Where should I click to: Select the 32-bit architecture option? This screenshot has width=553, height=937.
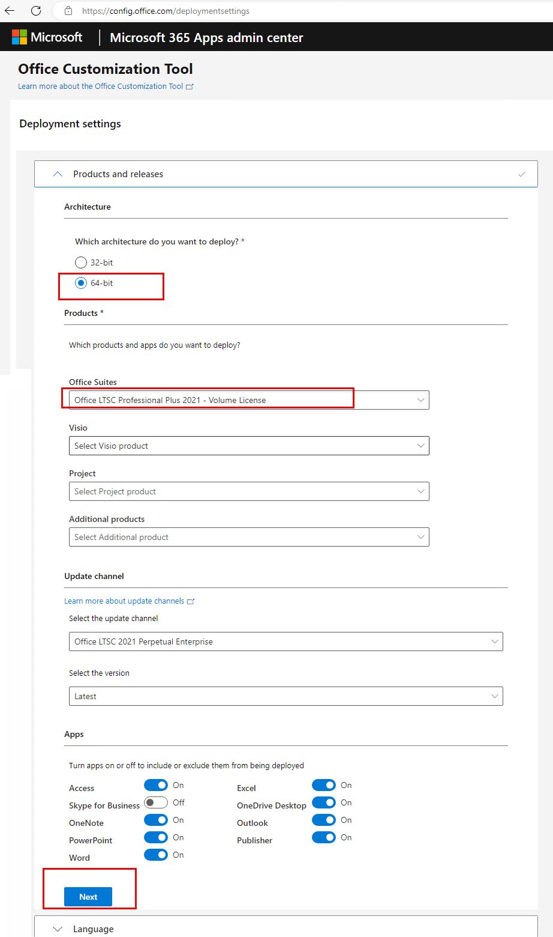[x=81, y=262]
